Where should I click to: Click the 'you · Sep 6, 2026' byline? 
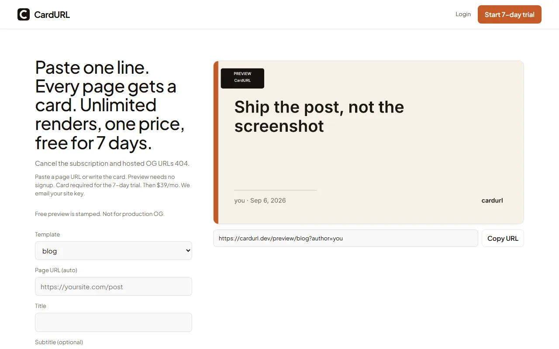[260, 201]
